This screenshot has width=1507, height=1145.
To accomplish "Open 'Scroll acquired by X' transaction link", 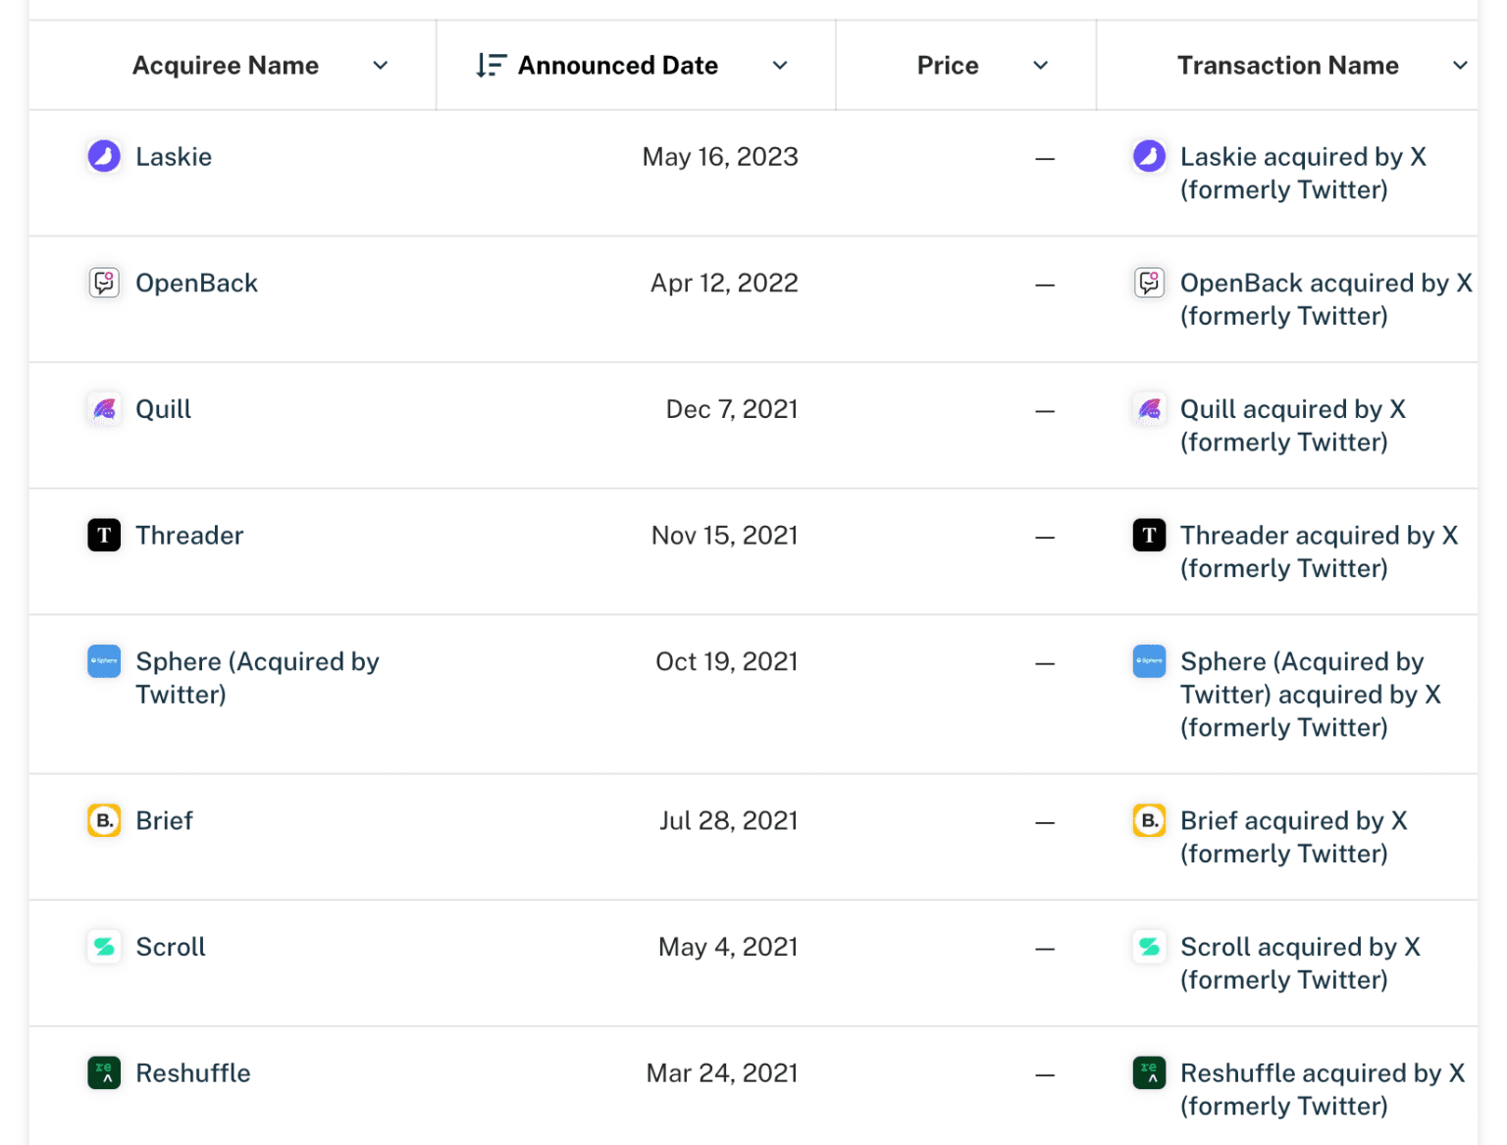I will (x=1301, y=963).
